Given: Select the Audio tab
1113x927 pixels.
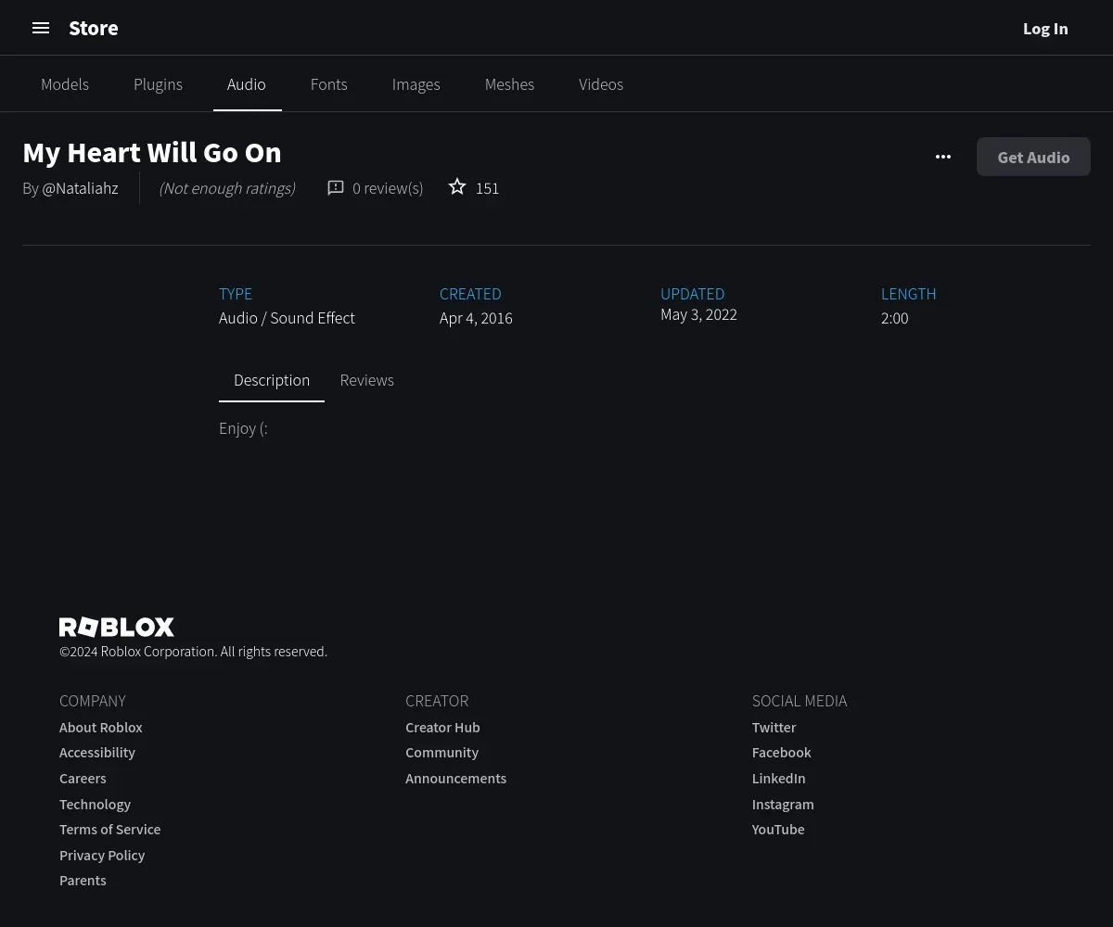Looking at the screenshot, I should [247, 84].
